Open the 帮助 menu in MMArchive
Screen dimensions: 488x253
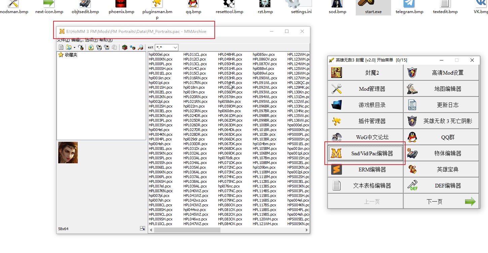[106, 40]
